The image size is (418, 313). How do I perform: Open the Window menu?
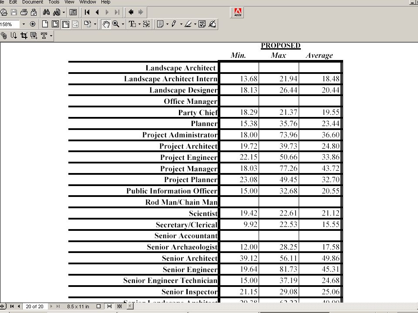point(88,2)
